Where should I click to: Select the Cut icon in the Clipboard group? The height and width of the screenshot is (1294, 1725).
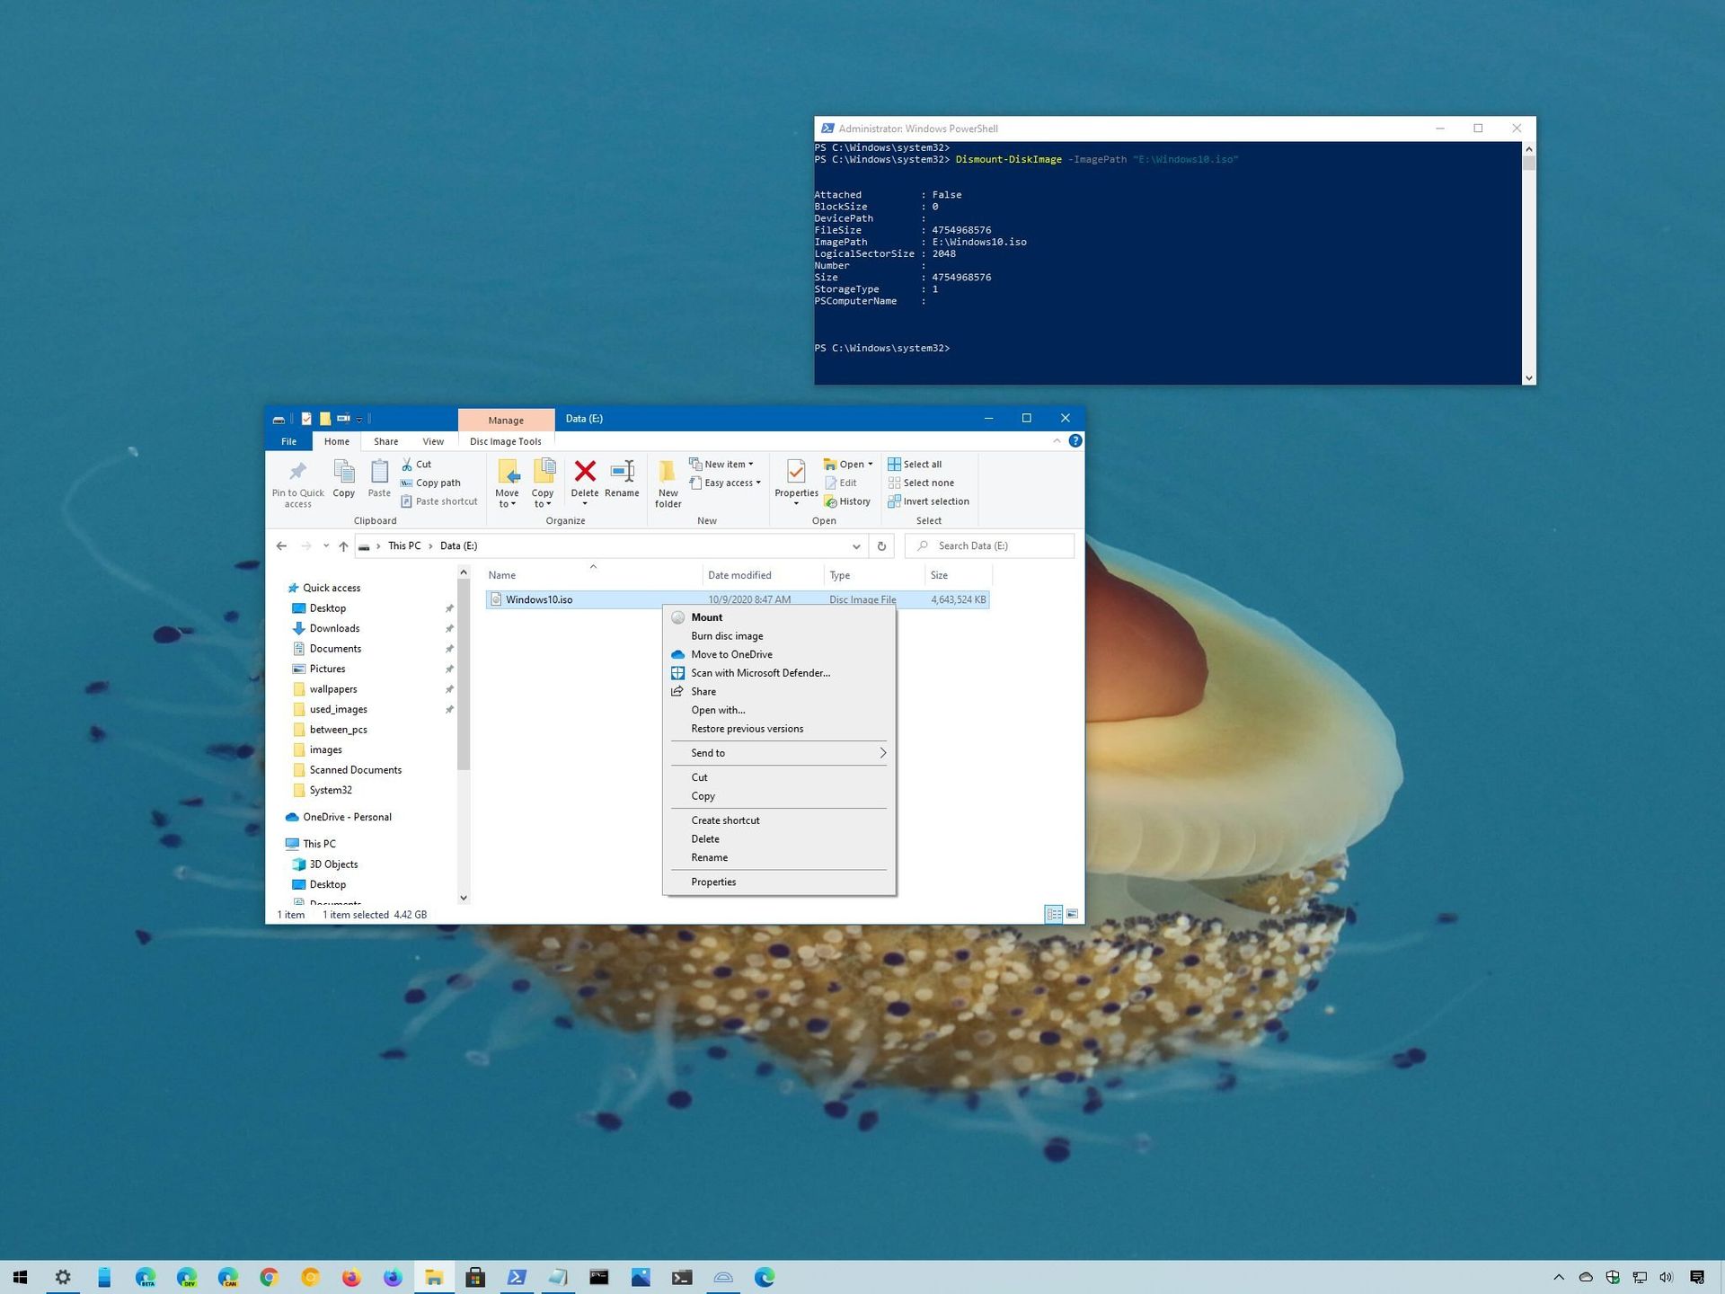418,464
